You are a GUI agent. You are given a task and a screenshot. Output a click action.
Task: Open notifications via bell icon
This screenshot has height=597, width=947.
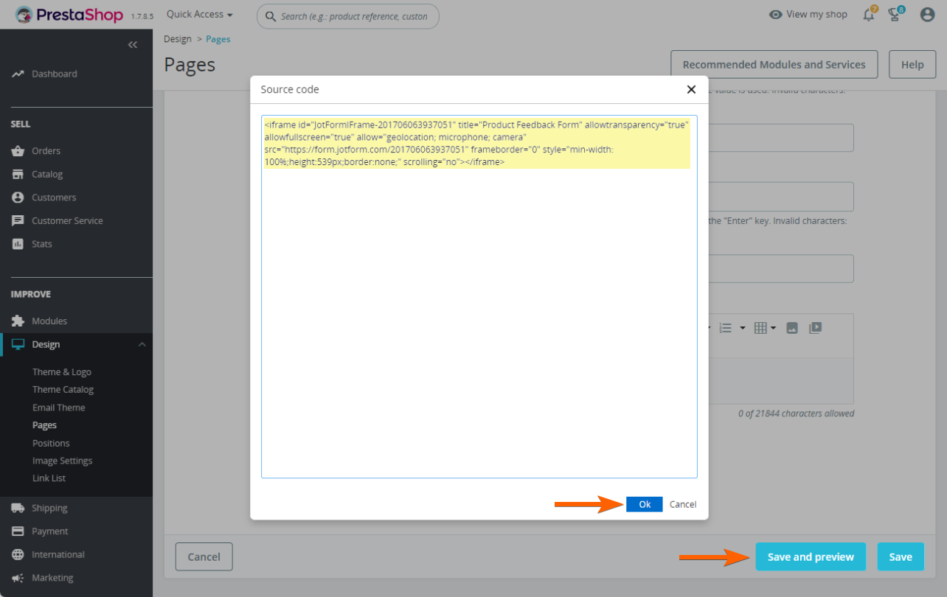click(868, 14)
